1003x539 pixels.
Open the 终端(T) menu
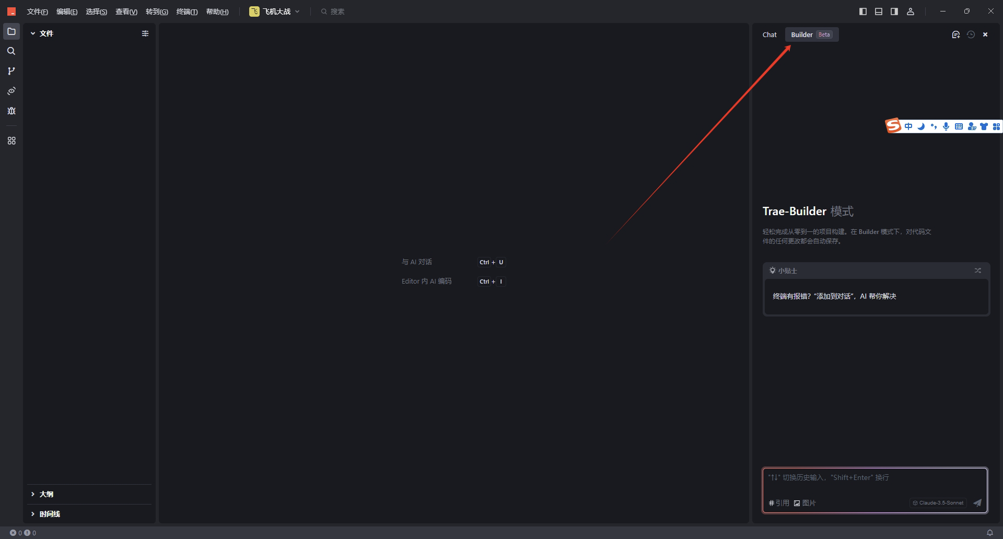click(187, 11)
